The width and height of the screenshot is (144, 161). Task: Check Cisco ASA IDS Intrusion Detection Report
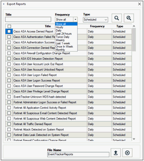[x=9, y=59]
